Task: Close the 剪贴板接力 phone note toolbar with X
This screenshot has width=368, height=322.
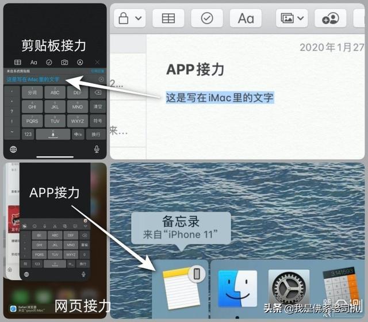Action: pyautogui.click(x=97, y=62)
